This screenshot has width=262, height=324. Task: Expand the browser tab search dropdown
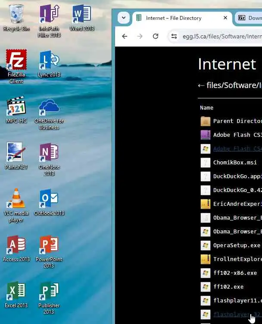click(x=124, y=18)
